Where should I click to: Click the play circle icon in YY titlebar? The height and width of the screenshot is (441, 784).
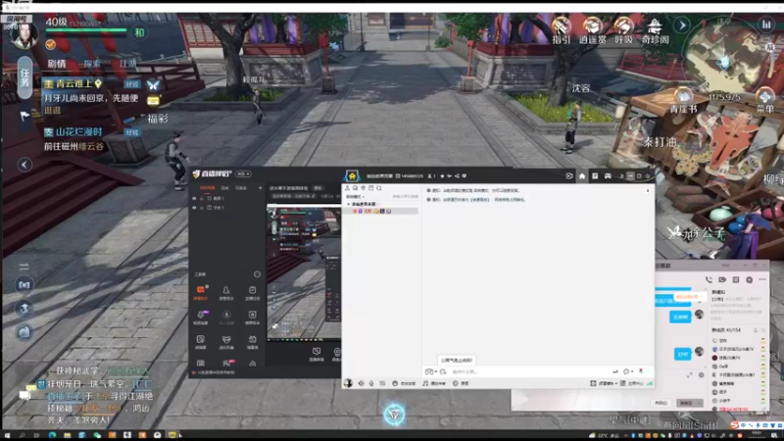tap(569, 176)
